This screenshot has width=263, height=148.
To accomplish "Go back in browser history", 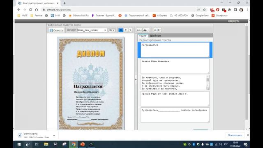I will 18,10.
